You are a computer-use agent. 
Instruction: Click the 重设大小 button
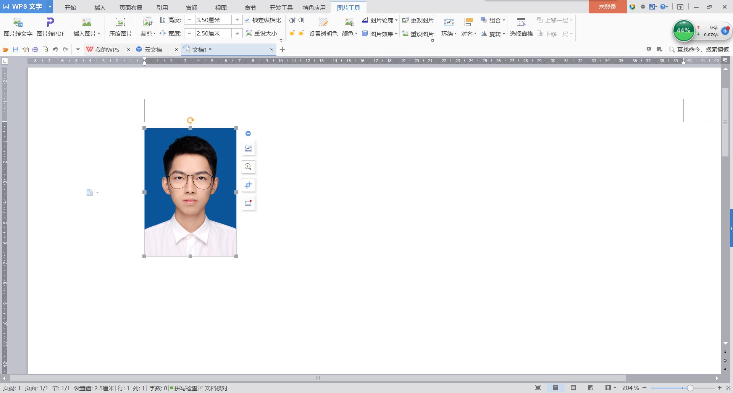[x=262, y=34]
